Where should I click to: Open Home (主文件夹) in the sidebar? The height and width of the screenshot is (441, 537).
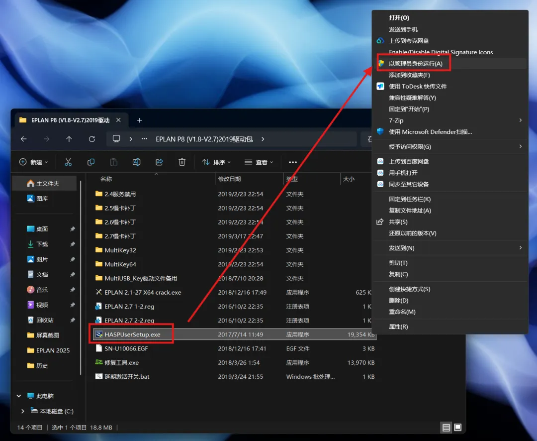pyautogui.click(x=45, y=184)
